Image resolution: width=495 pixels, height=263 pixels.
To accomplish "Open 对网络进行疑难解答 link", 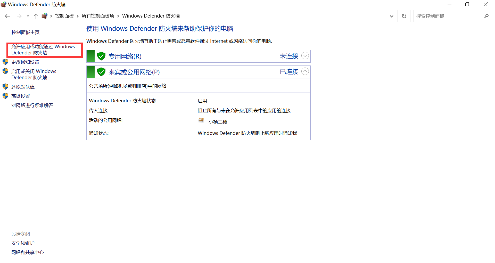I will [x=32, y=105].
